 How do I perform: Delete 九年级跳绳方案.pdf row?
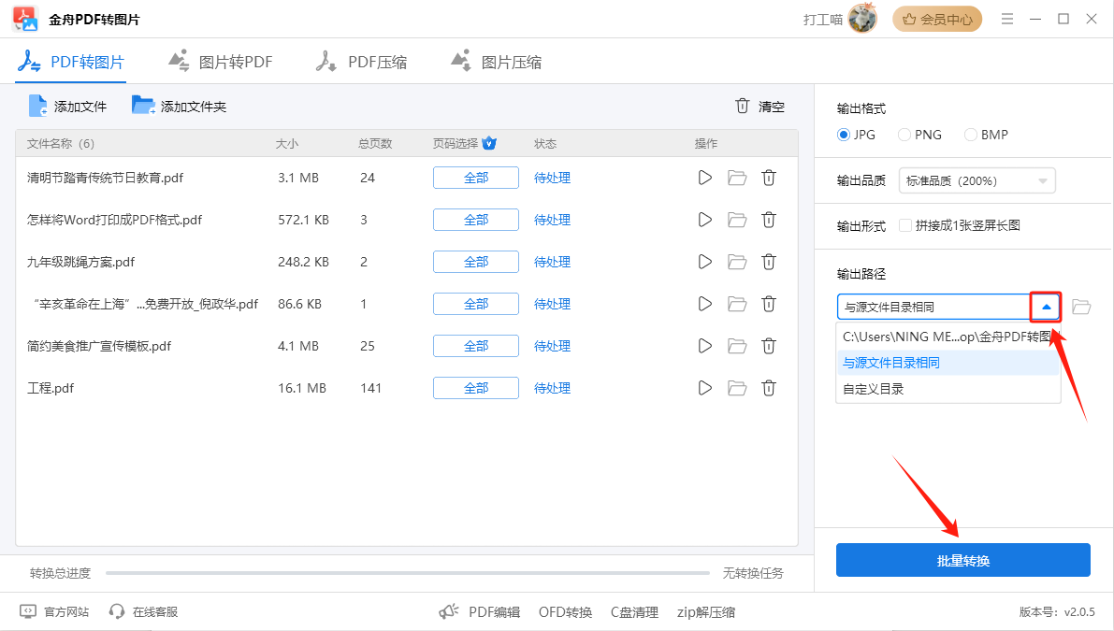[769, 262]
